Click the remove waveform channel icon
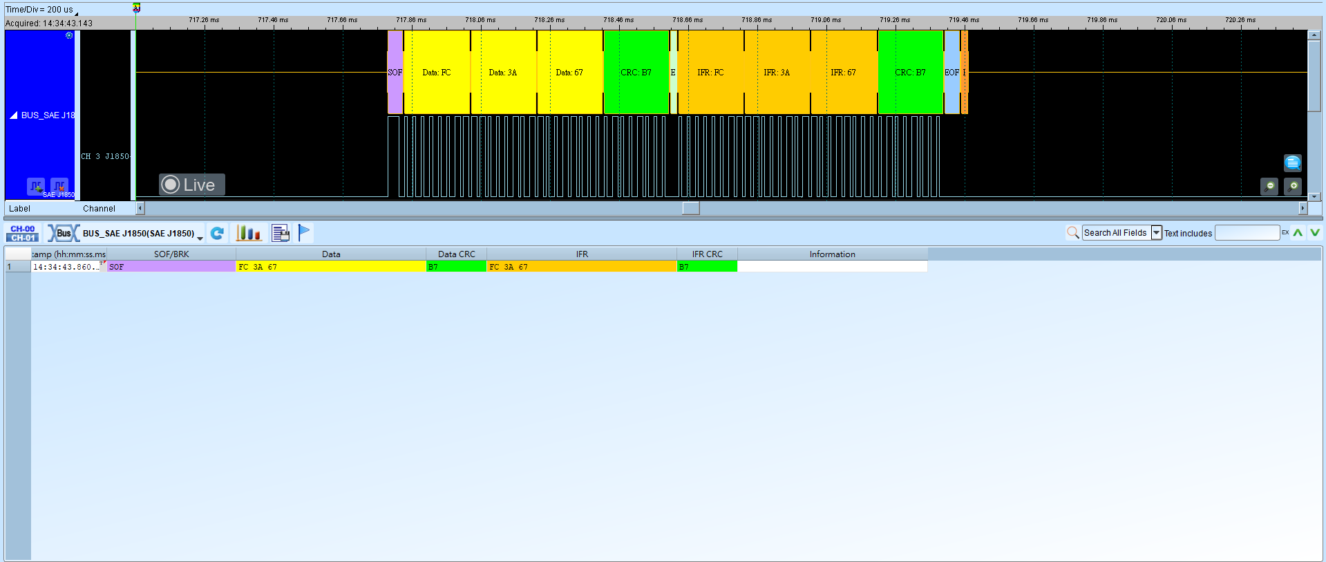Viewport: 1326px width, 562px height. click(x=59, y=186)
